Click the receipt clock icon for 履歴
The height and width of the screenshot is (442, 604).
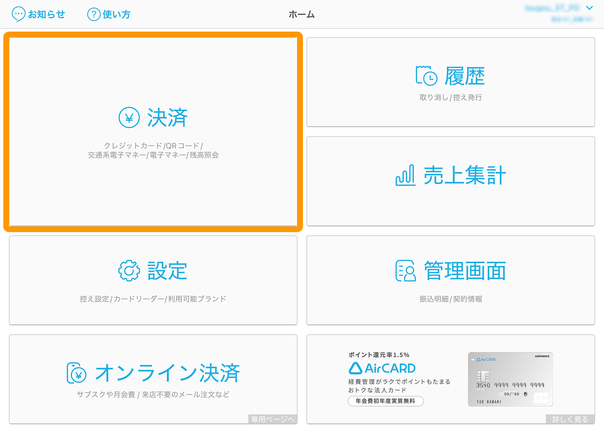tap(426, 75)
